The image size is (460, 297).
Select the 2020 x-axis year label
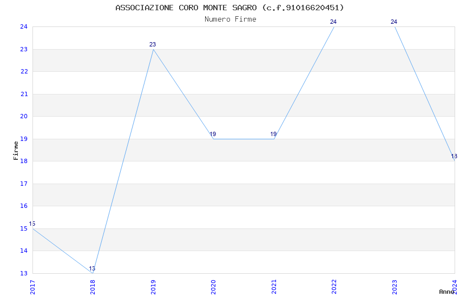[213, 287]
